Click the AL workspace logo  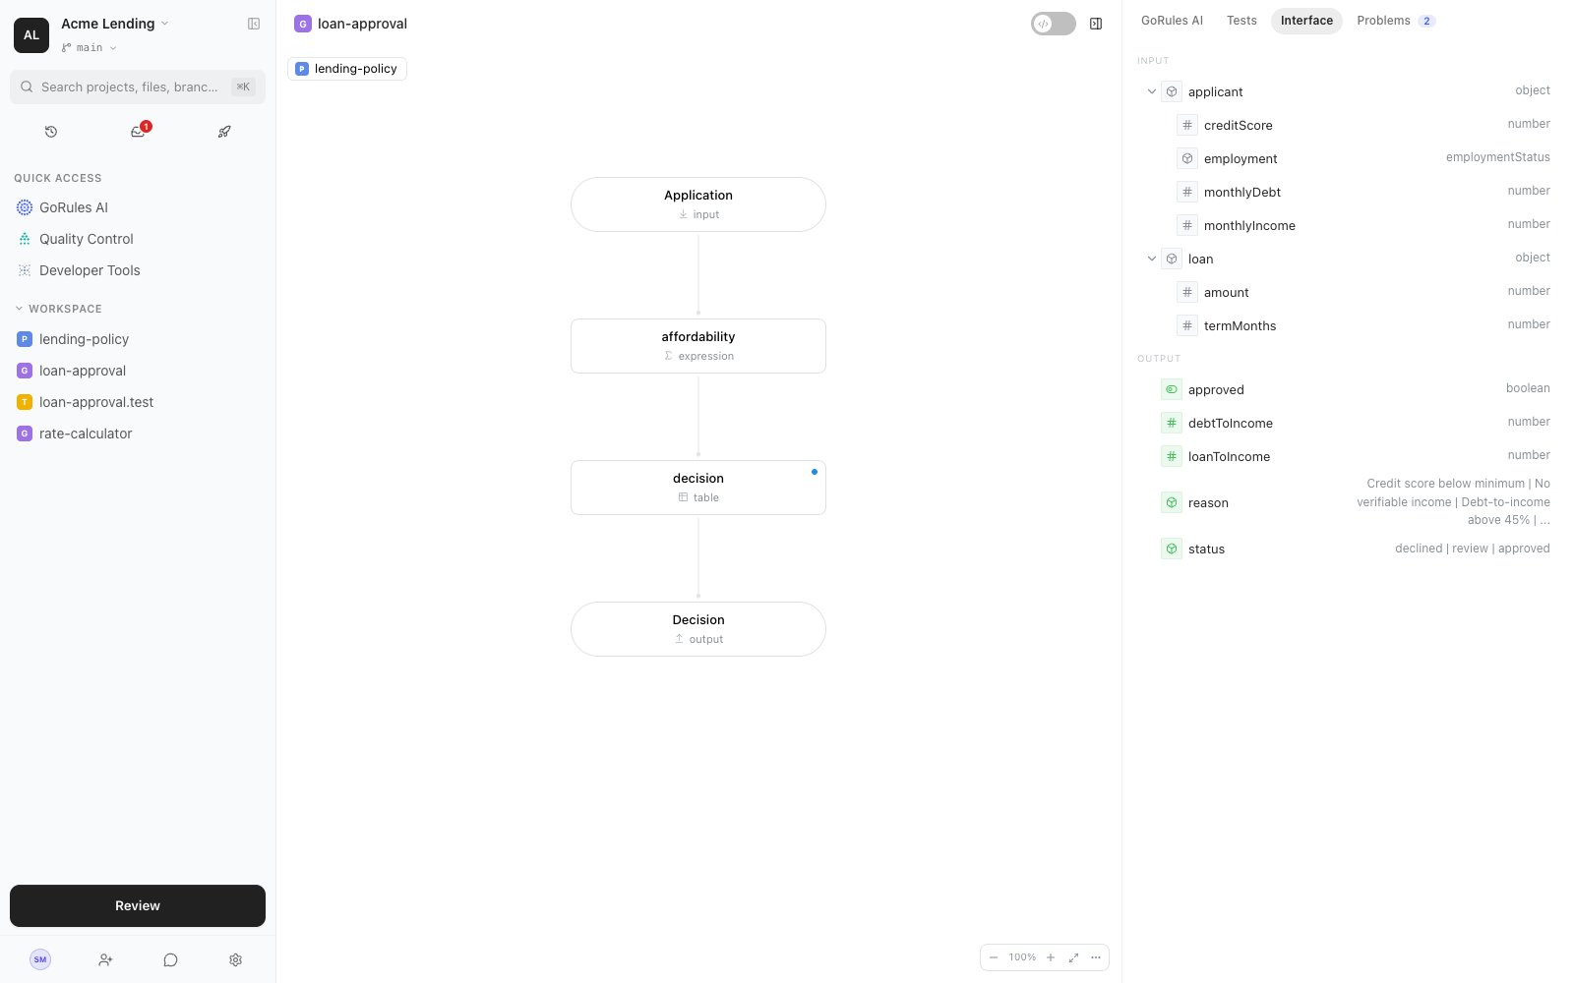point(31,34)
